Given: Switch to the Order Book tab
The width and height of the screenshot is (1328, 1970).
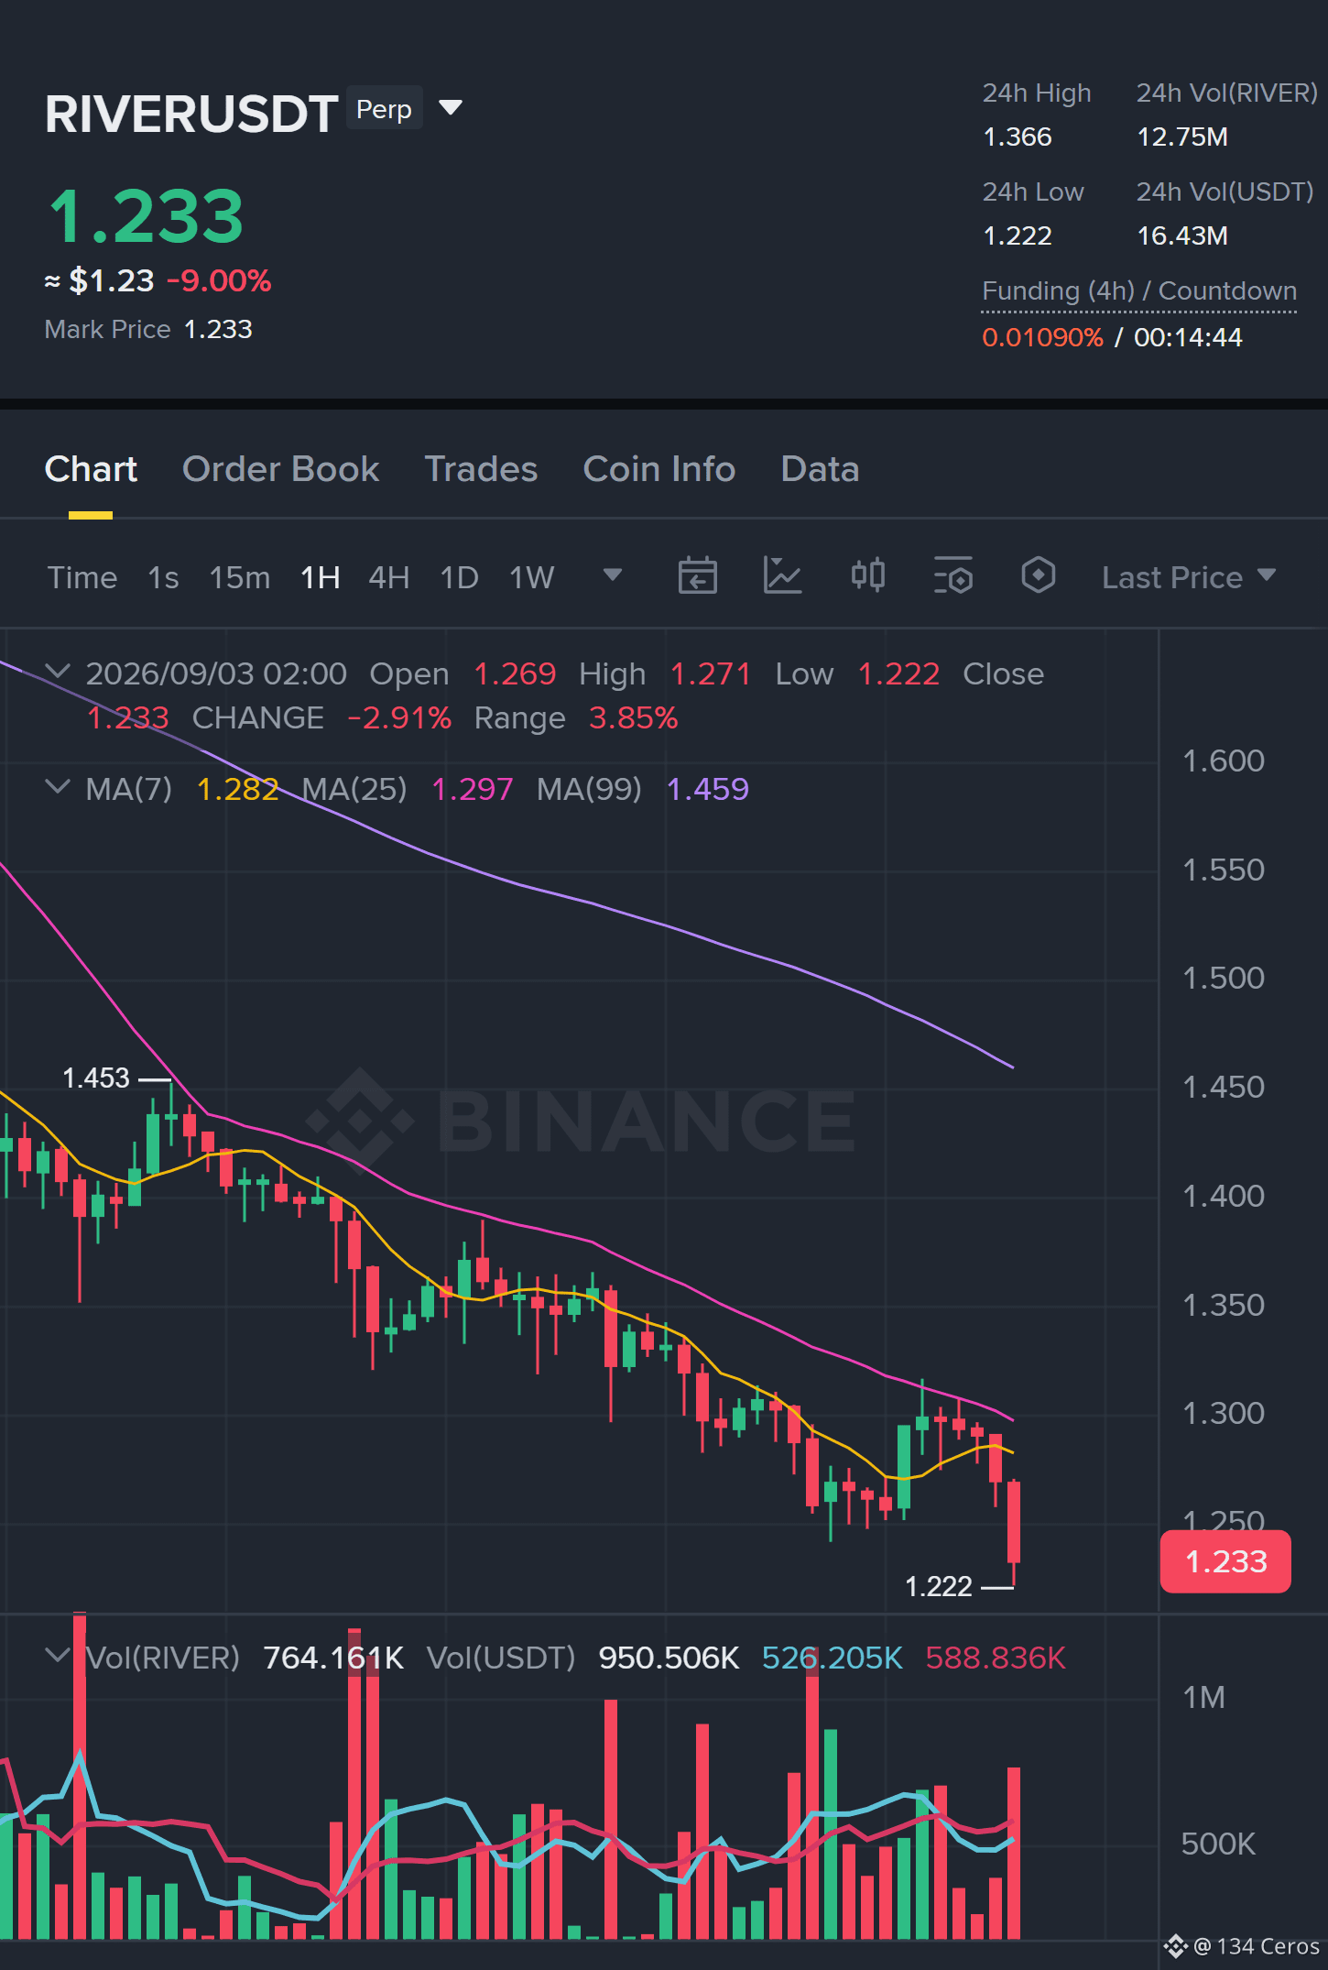Looking at the screenshot, I should tap(280, 469).
